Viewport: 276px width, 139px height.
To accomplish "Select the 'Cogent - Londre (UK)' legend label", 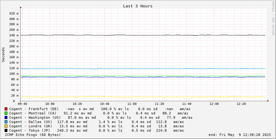I will click(x=31, y=126).
